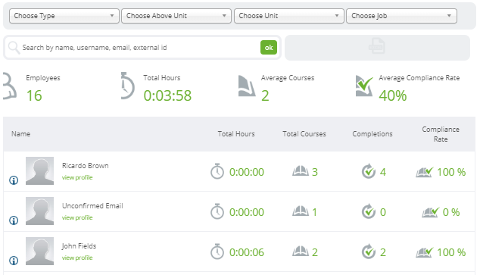Expand the Choose Job dropdown
This screenshot has height=275, width=480.
(401, 16)
